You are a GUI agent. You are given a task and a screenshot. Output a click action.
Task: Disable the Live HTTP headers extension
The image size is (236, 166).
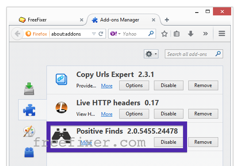(x=169, y=114)
